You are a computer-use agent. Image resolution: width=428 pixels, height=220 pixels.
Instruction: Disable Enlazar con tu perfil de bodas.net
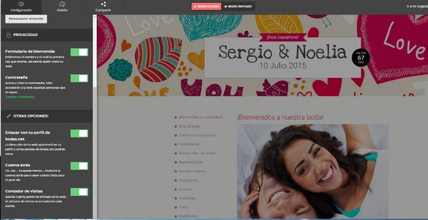tap(79, 133)
